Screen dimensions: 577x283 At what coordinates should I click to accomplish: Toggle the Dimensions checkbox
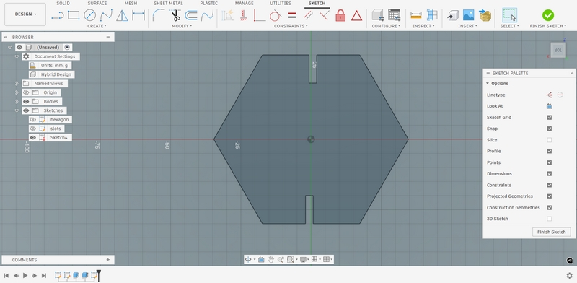[x=550, y=173]
